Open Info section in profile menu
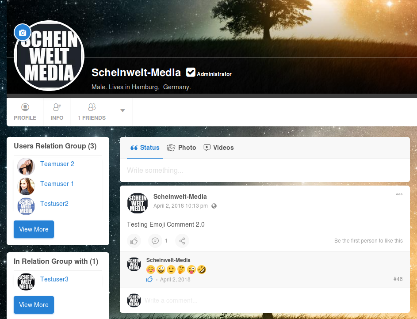417x319 pixels. click(57, 112)
